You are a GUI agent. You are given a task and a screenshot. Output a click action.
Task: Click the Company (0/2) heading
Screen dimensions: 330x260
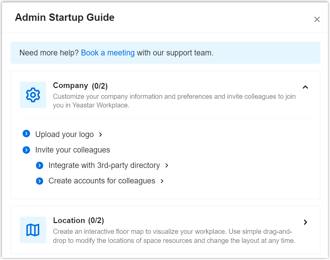pyautogui.click(x=80, y=86)
